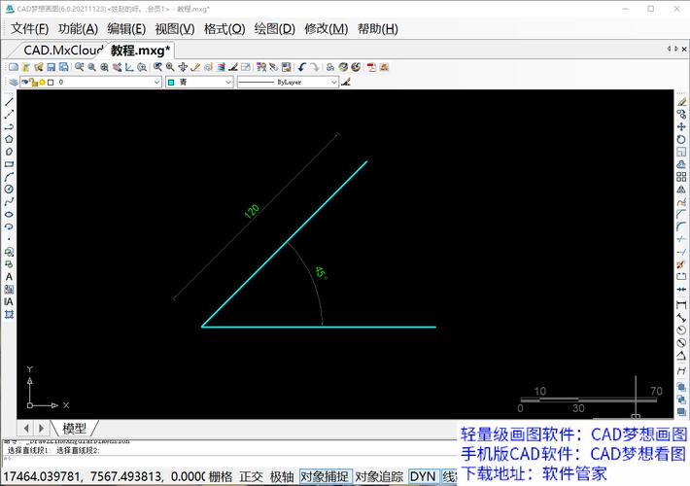Image resolution: width=690 pixels, height=486 pixels.
Task: Choose the text 'A' tool
Action: click(x=9, y=276)
